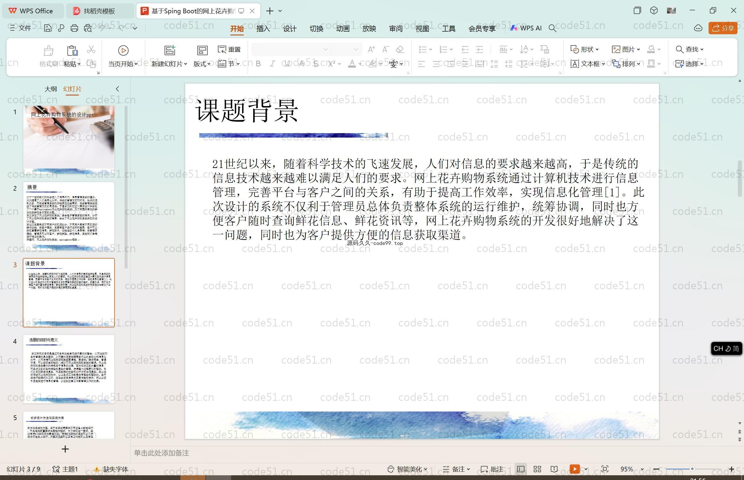Collapse the slide panel chevron
The image size is (744, 480).
[x=118, y=89]
